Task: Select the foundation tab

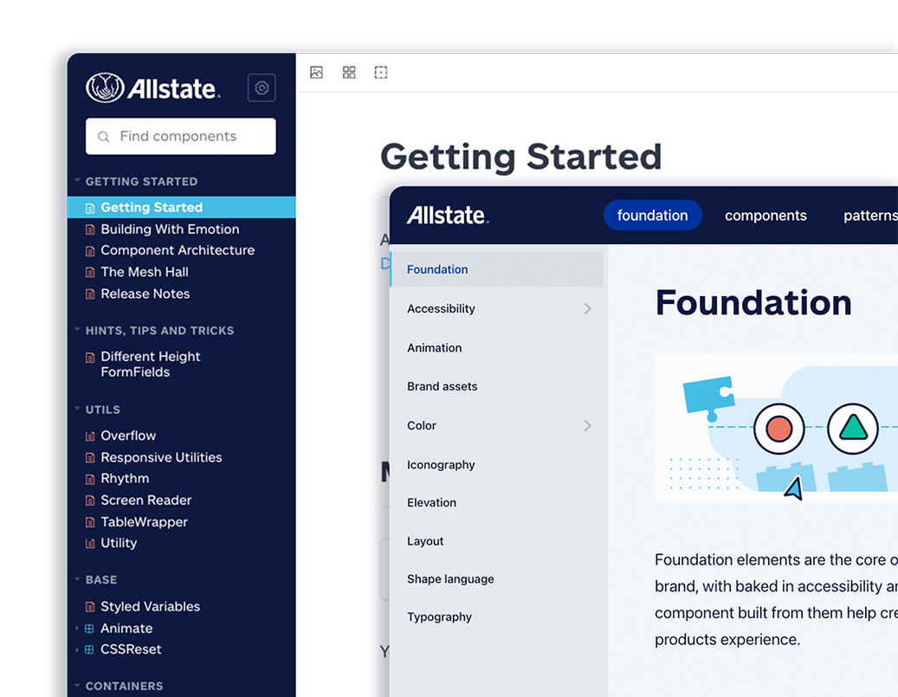Action: (x=652, y=216)
